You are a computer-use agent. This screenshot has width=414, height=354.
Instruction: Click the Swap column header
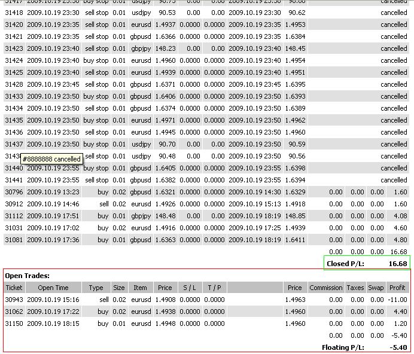pos(376,288)
